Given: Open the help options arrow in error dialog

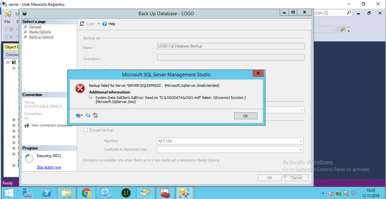Looking at the screenshot, I should (82, 115).
